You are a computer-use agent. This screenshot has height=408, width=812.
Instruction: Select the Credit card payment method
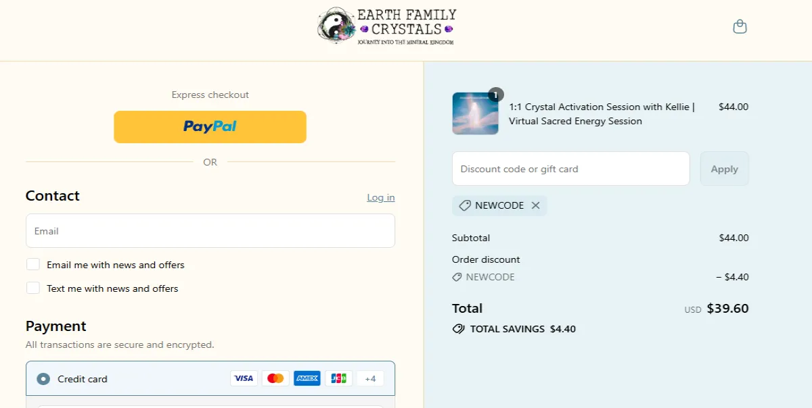coord(43,379)
